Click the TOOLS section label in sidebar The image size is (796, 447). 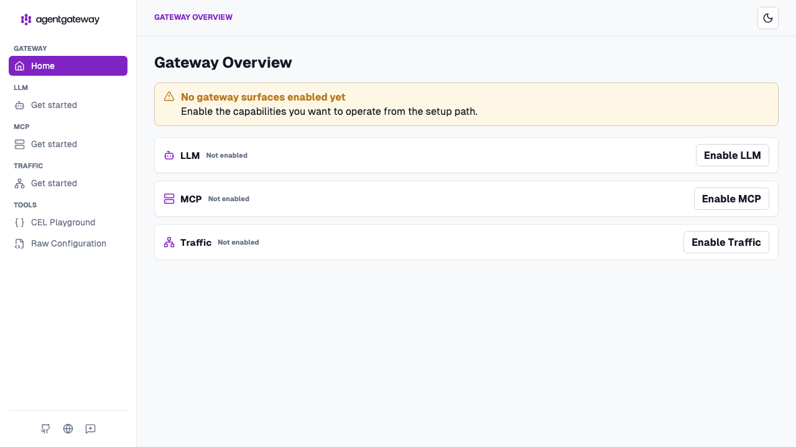pyautogui.click(x=25, y=205)
